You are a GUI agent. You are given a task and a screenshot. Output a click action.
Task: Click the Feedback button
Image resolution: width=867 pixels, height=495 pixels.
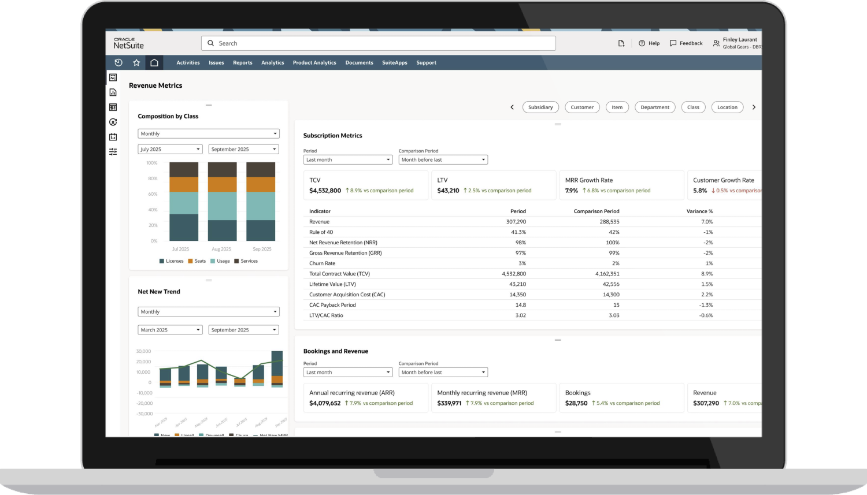tap(686, 43)
